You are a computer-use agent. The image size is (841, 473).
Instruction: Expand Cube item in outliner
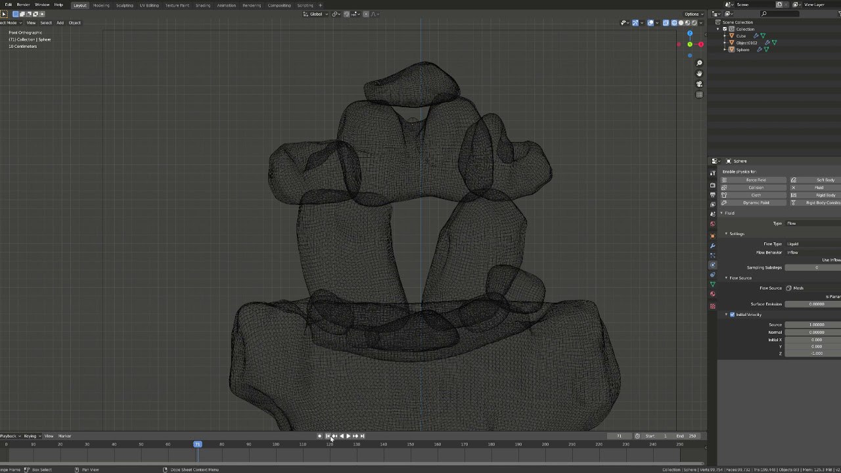coord(725,36)
